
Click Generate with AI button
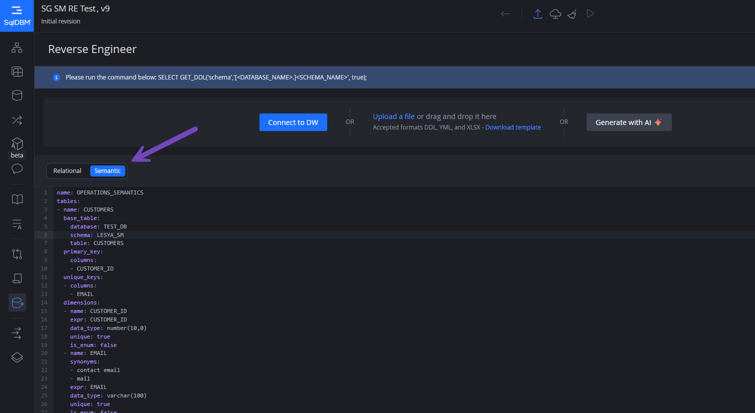629,122
